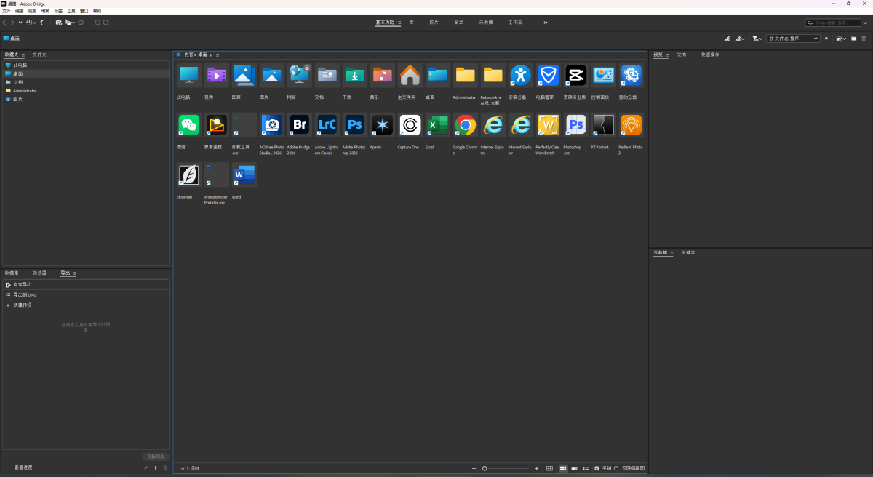Click the lock thumbnail grid icon

pos(549,468)
